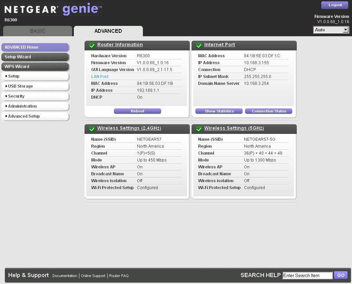Click the Wireless Settings (5GHz) check icon
Image resolution: width=352 pixels, height=284 pixels.
[199, 129]
